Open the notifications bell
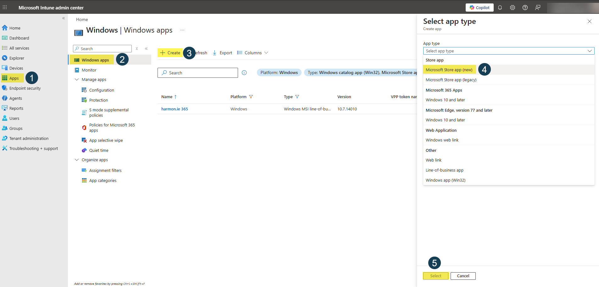599x287 pixels. click(500, 7)
